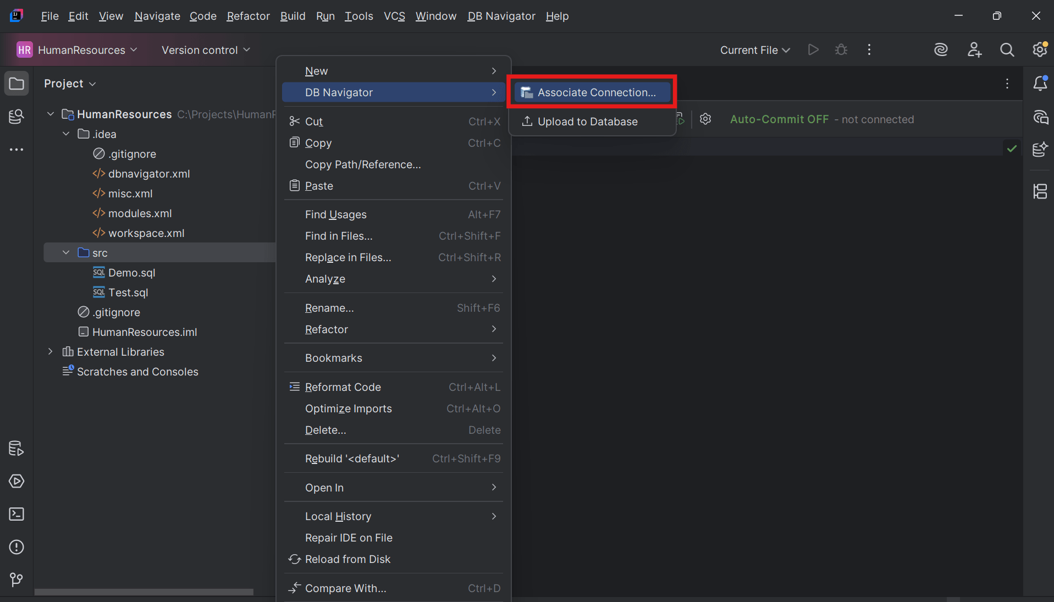Open the Services tool window
Screen dimensions: 1054x602
[x=16, y=481]
